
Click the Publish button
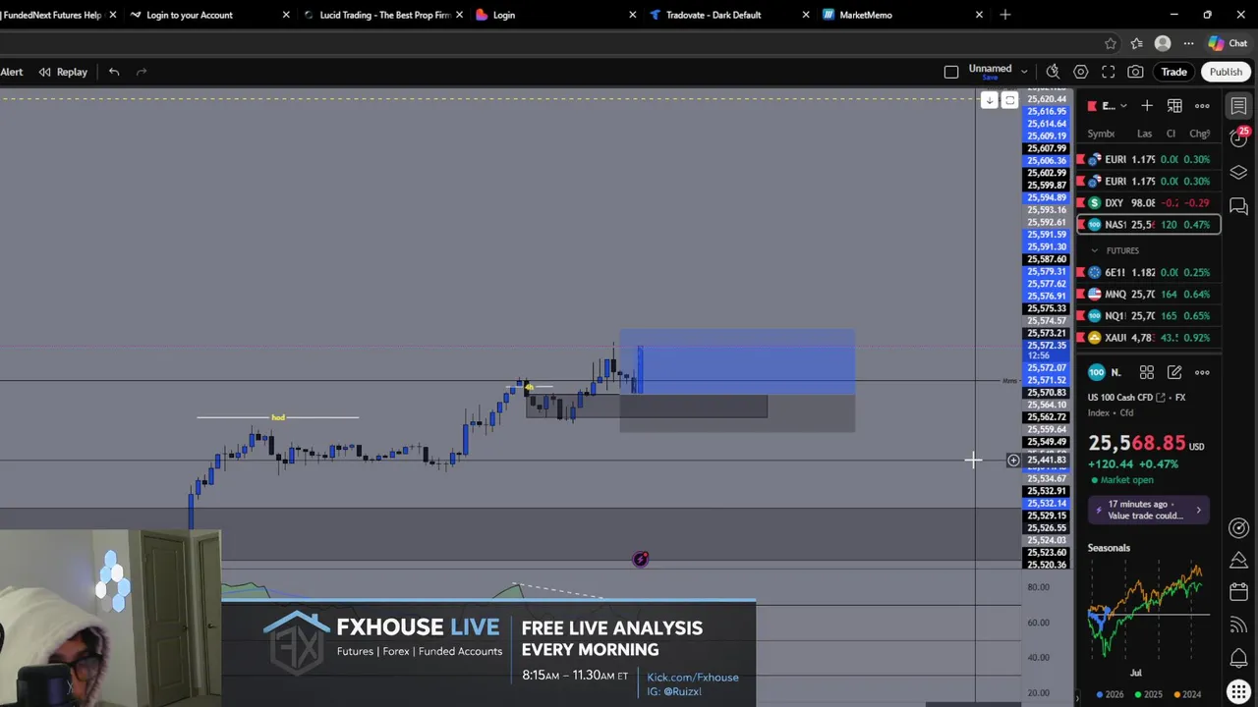pyautogui.click(x=1226, y=72)
